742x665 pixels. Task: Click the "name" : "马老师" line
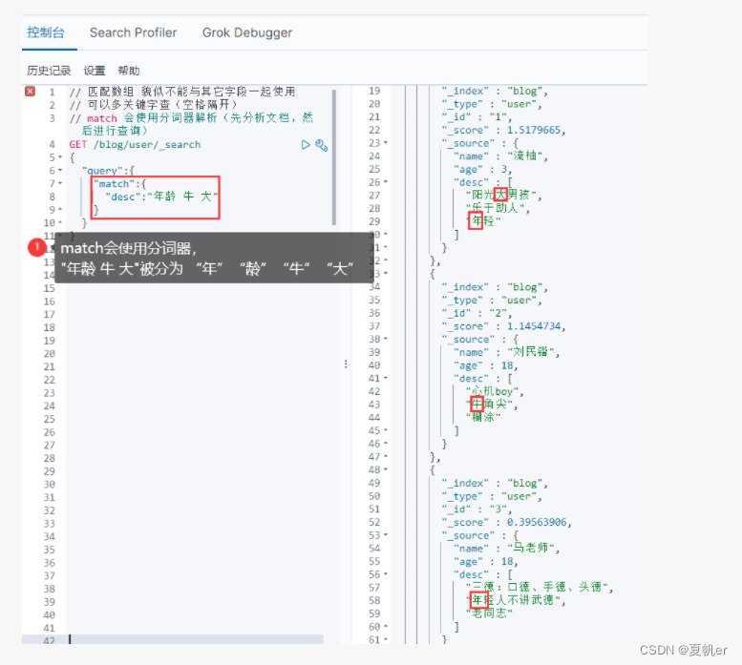point(506,549)
